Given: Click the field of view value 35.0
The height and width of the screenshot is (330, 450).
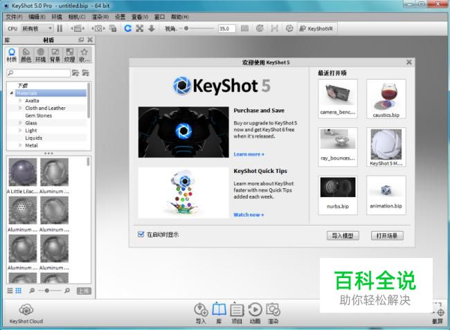Looking at the screenshot, I should click(x=226, y=28).
